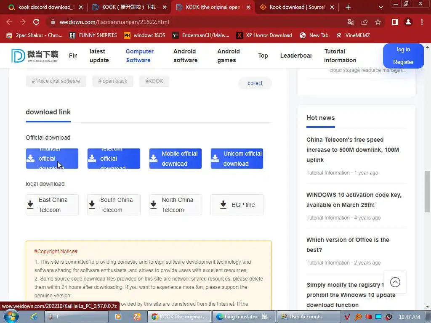The height and width of the screenshot is (323, 431).
Task: Open the Windows Start orb
Action: [11, 316]
